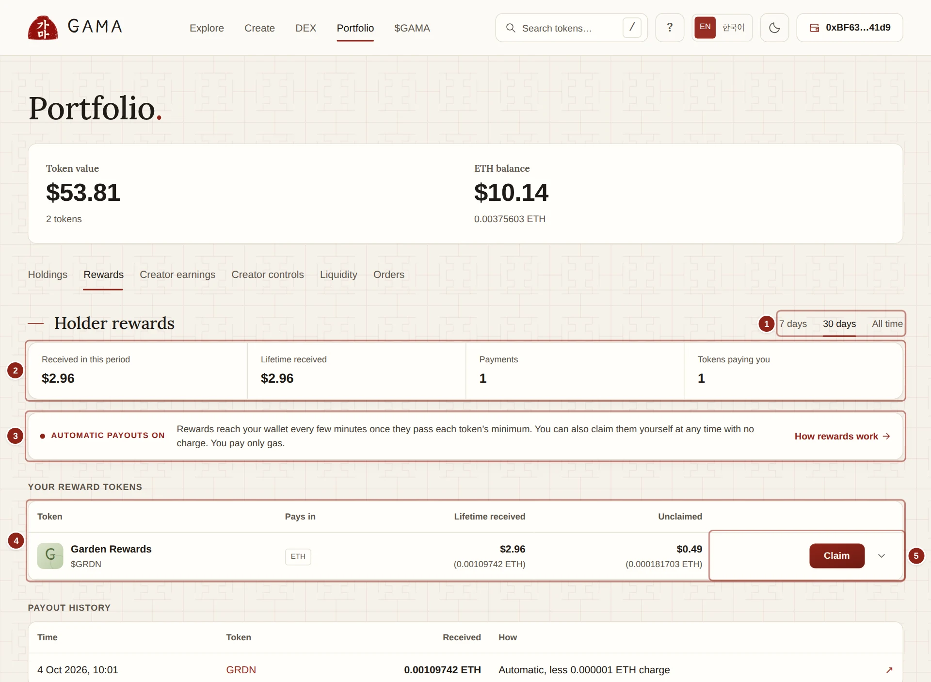This screenshot has width=931, height=682.
Task: Click the slash shortcut key badge
Action: (632, 28)
